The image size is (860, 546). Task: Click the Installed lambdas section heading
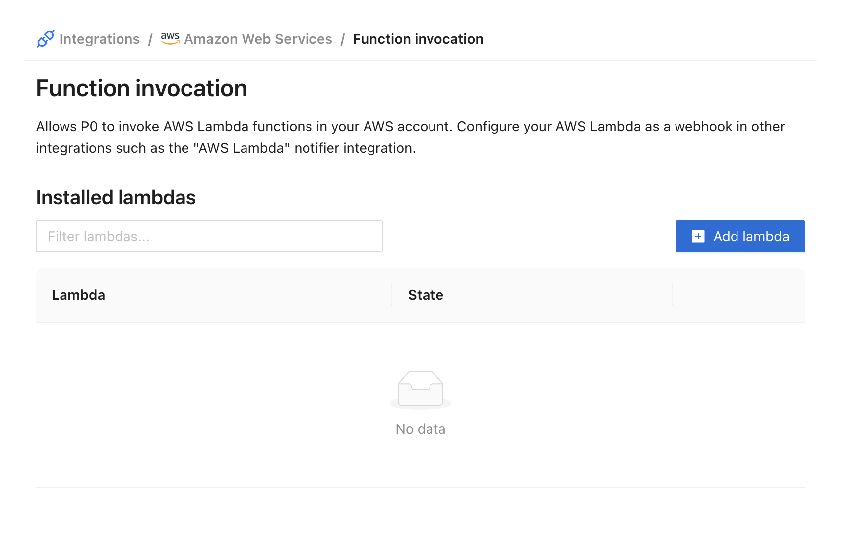(116, 198)
